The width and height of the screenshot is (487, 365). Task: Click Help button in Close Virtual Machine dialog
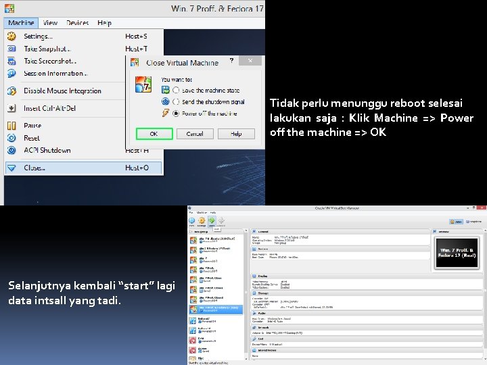point(236,134)
